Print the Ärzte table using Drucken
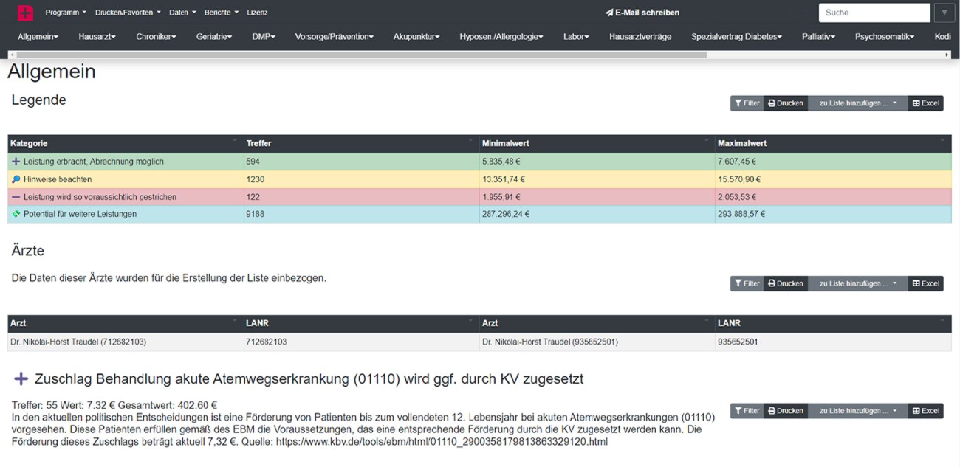This screenshot has width=960, height=467. coord(785,283)
